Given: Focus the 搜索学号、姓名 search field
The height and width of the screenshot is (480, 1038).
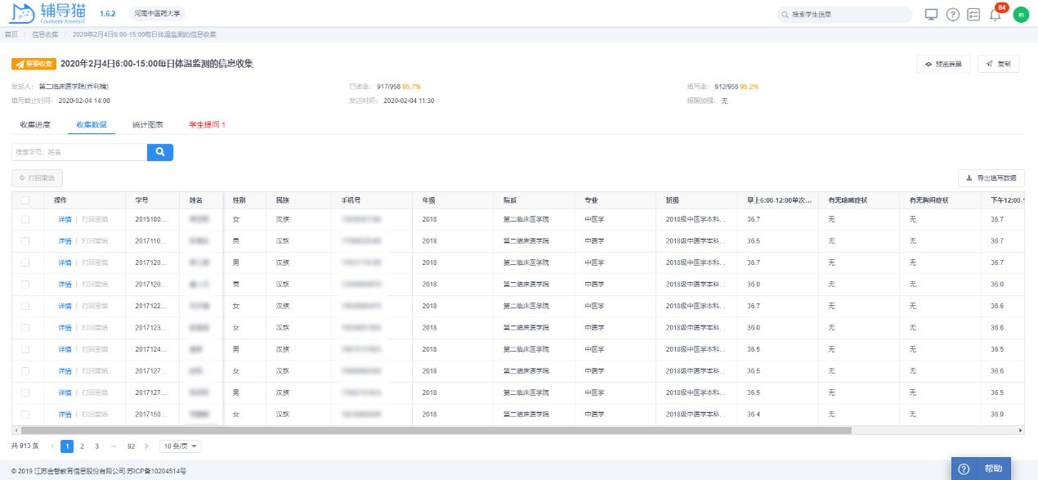Looking at the screenshot, I should [x=79, y=152].
